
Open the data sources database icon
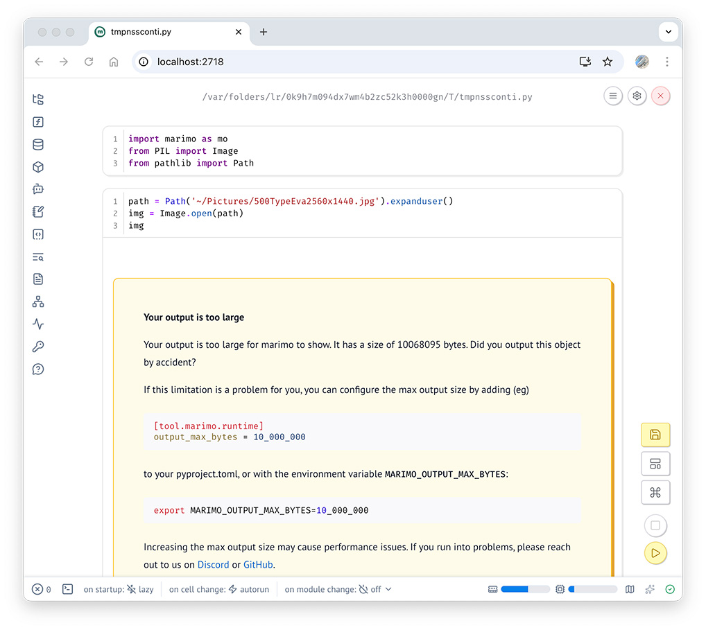coord(38,145)
